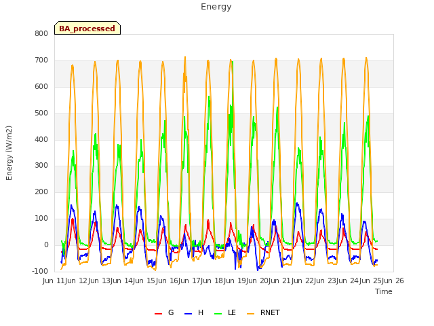Click the Jun 19 x-axis tick label

coord(235,280)
